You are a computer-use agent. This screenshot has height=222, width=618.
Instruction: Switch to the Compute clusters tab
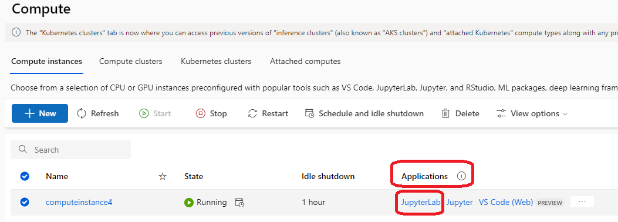[x=130, y=62]
